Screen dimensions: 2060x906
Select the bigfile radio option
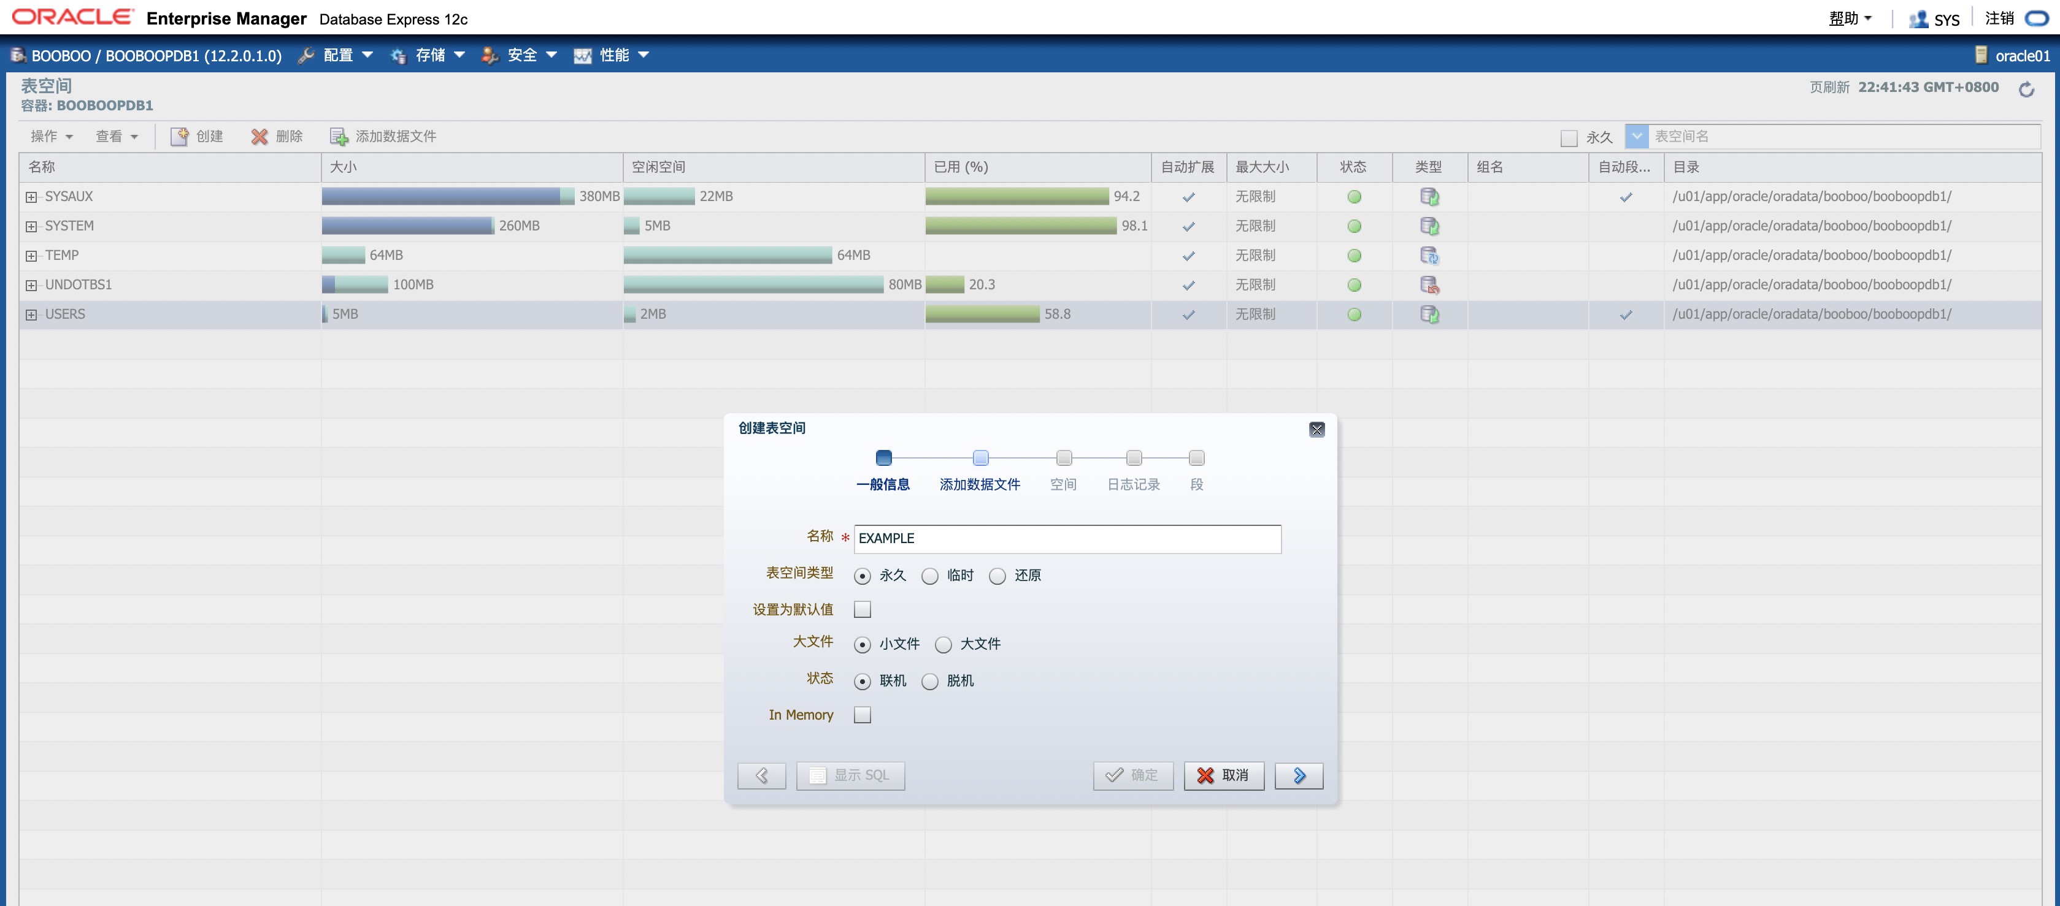[944, 645]
